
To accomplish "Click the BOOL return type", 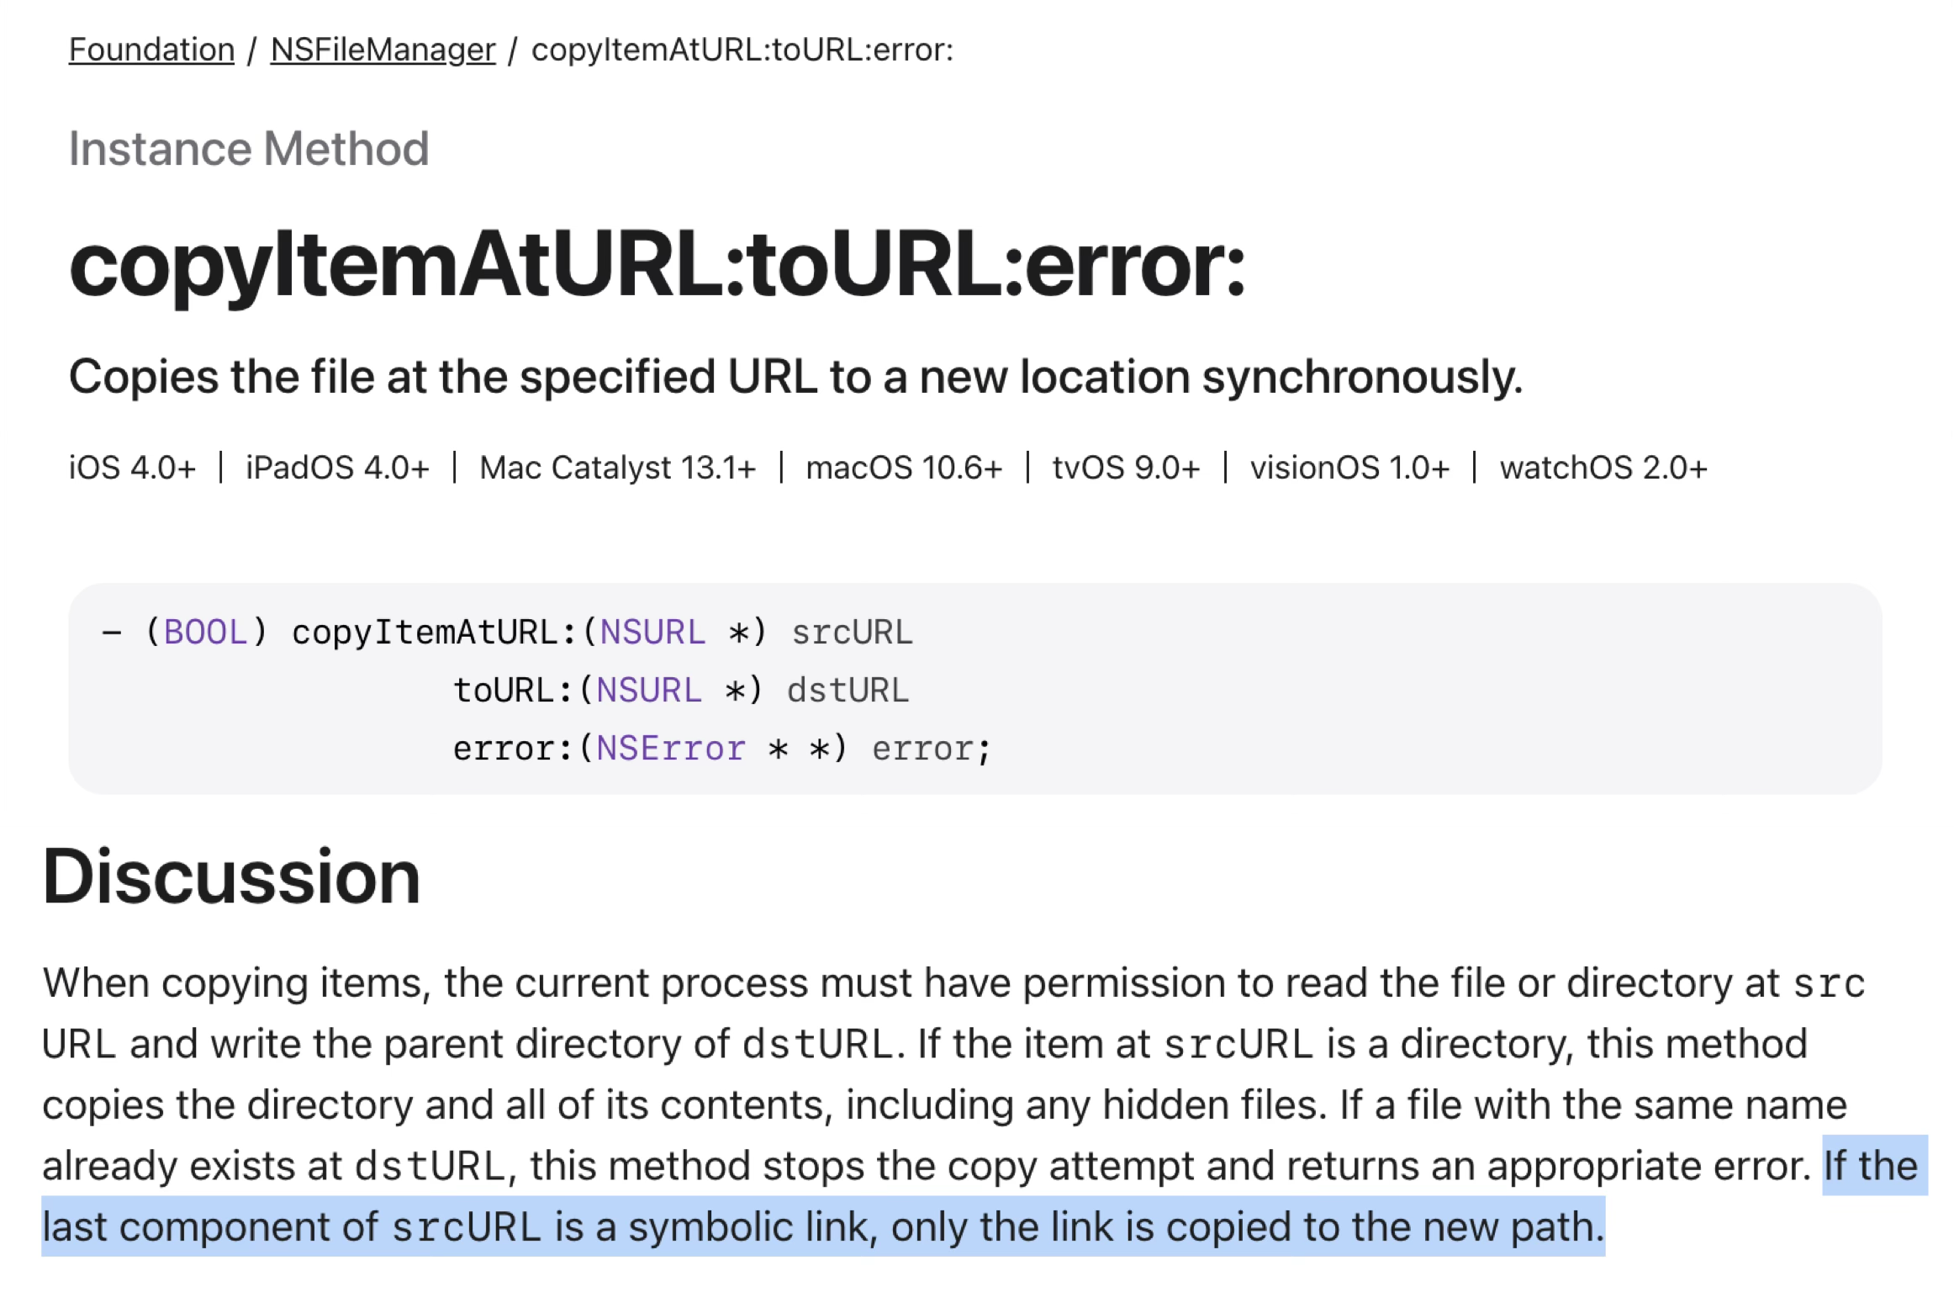I will click(206, 633).
